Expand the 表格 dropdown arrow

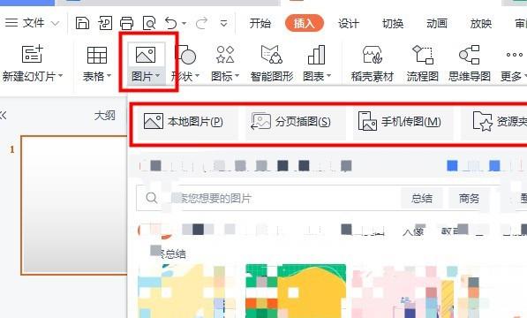coord(109,76)
